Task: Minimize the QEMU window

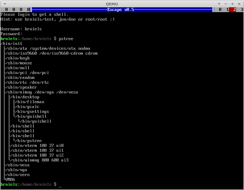Action: 226,4
